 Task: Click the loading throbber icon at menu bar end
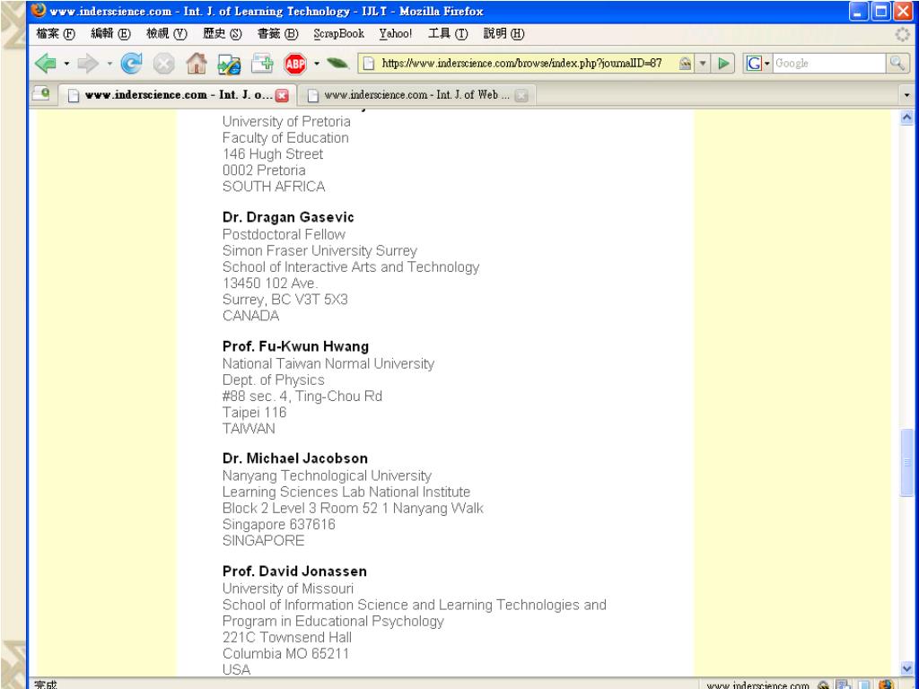coord(903,34)
